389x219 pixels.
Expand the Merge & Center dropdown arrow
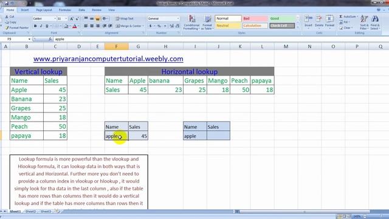tap(143, 26)
